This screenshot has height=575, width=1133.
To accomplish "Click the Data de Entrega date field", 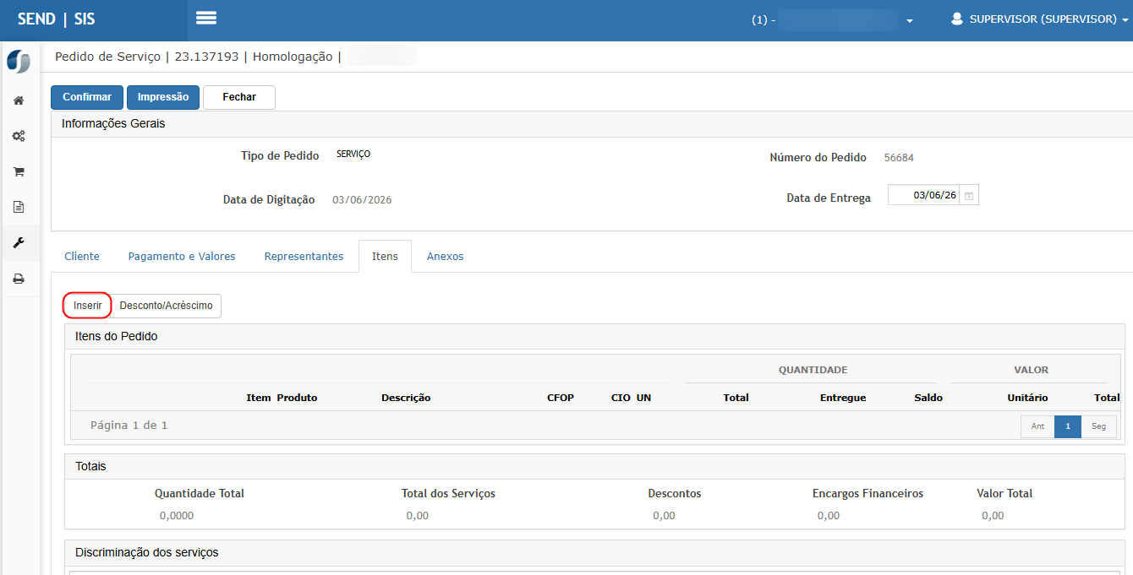I will (924, 195).
